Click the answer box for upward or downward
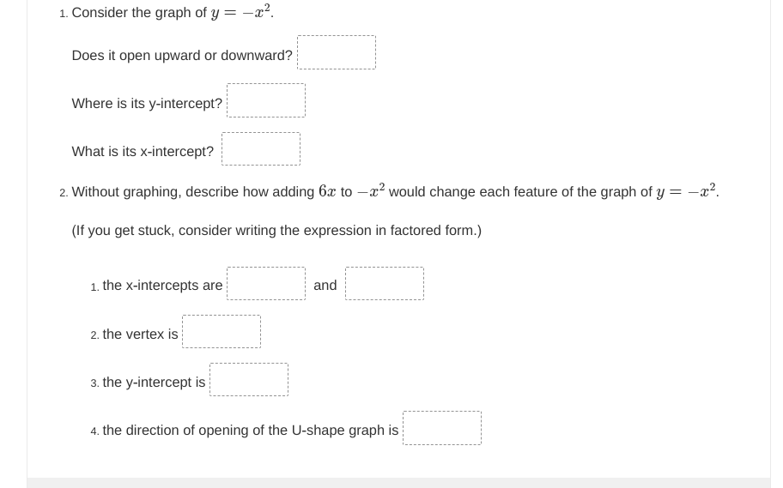Viewport: 783px width, 488px height. [336, 52]
